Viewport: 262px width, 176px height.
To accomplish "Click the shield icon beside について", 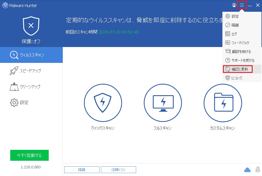I will 228,78.
